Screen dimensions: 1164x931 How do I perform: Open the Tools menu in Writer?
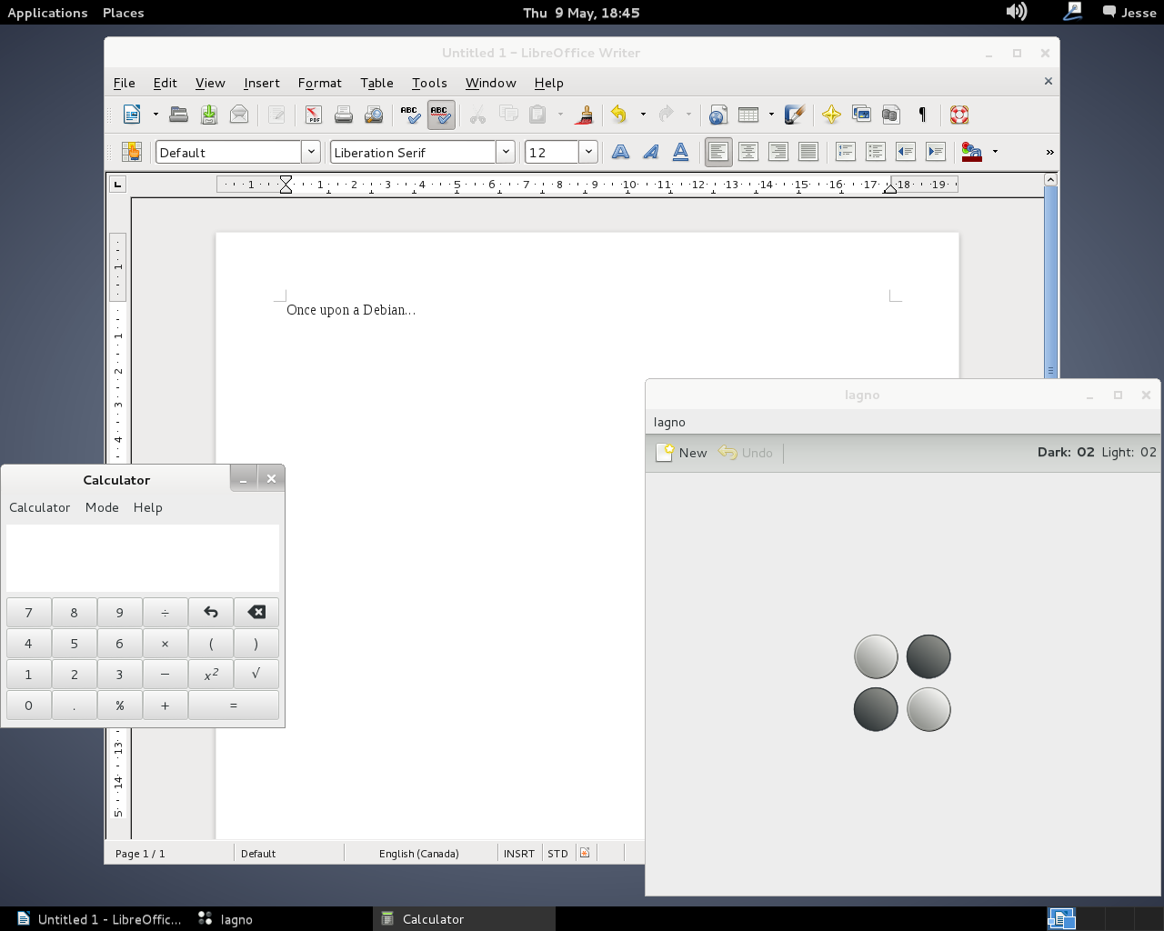[429, 83]
